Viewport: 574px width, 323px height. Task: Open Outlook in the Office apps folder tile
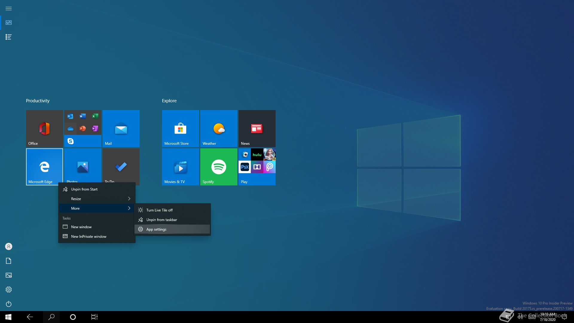click(70, 116)
